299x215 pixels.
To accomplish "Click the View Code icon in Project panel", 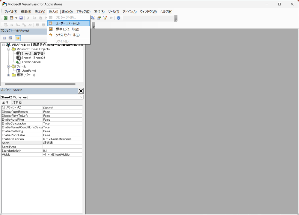I will pos(4,38).
